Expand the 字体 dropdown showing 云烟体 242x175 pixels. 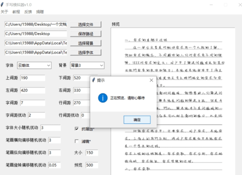(x=34, y=65)
